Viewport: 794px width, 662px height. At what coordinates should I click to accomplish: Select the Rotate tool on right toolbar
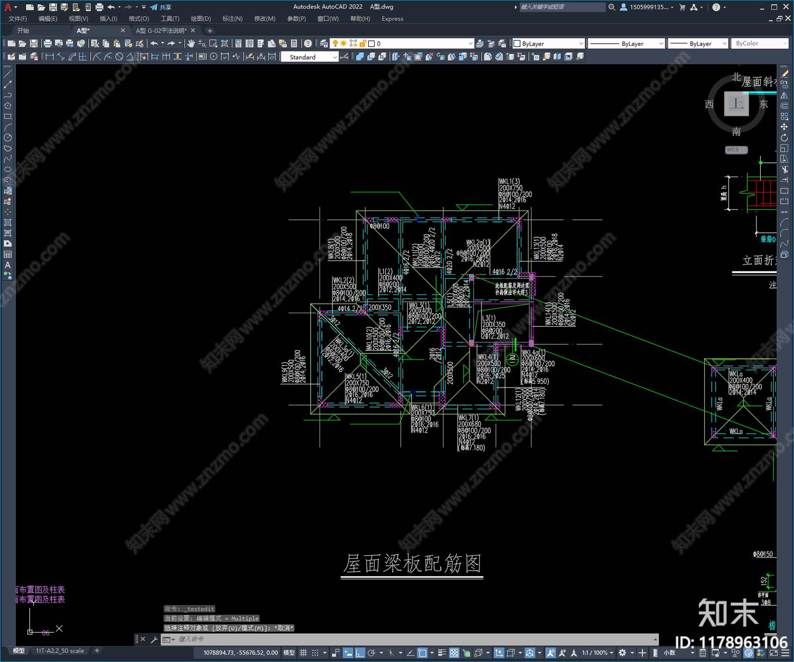784,137
